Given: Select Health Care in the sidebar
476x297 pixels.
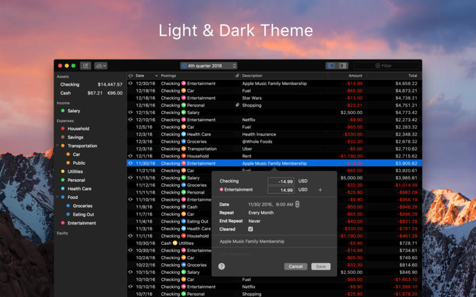Looking at the screenshot, I should click(x=79, y=188).
